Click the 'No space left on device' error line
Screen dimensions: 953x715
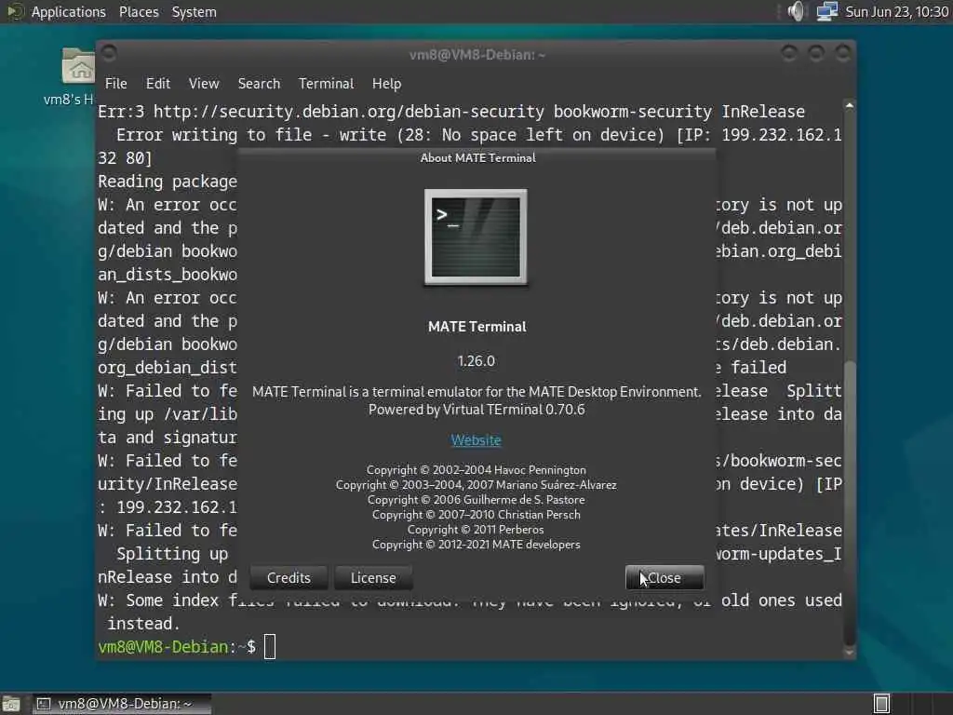(x=479, y=134)
